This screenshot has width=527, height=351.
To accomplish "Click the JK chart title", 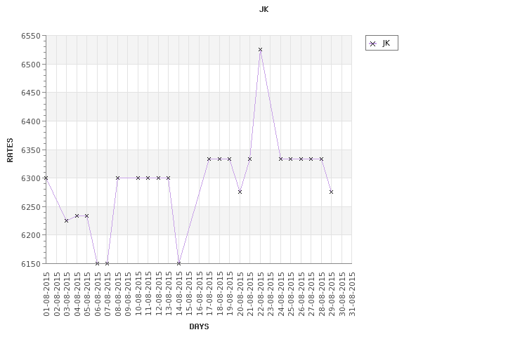I will click(263, 9).
